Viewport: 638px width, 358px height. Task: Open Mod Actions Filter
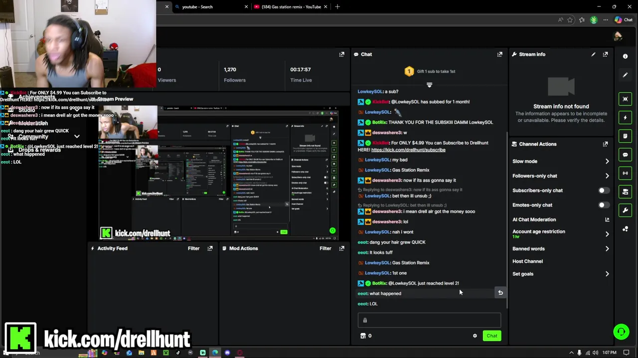click(x=325, y=248)
